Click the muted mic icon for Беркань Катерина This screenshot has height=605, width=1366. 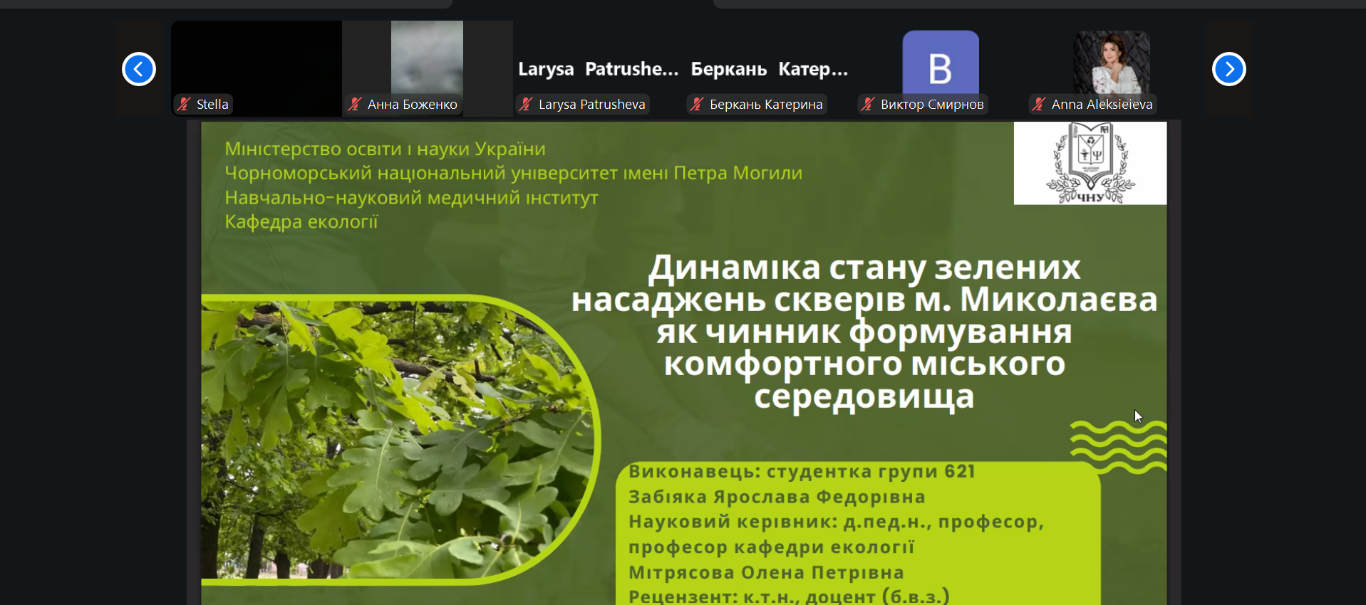[x=697, y=104]
